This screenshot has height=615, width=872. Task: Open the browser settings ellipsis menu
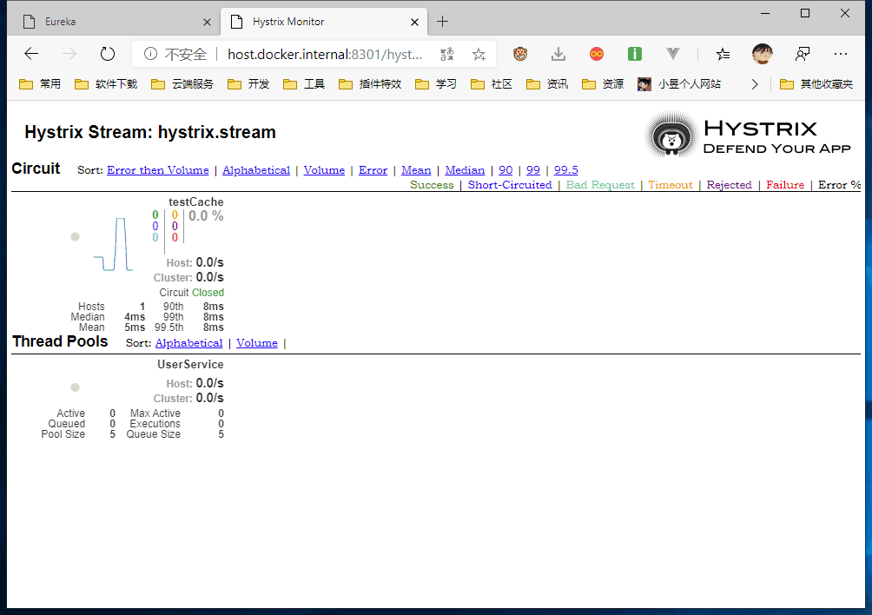point(841,54)
